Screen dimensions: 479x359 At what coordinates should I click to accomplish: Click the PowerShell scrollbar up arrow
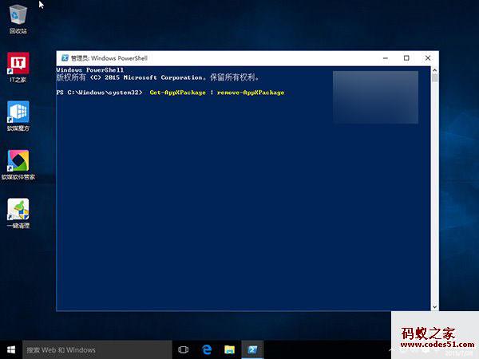point(434,69)
